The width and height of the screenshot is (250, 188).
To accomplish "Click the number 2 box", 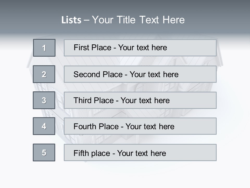I will (x=44, y=74).
